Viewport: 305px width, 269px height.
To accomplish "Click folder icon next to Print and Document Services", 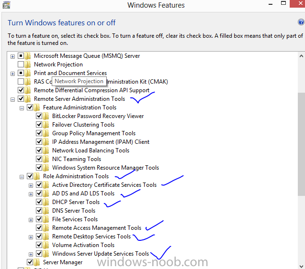I will pyautogui.click(x=28, y=73).
